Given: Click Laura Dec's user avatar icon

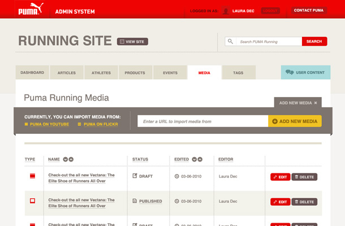Looking at the screenshot, I should pos(226,11).
